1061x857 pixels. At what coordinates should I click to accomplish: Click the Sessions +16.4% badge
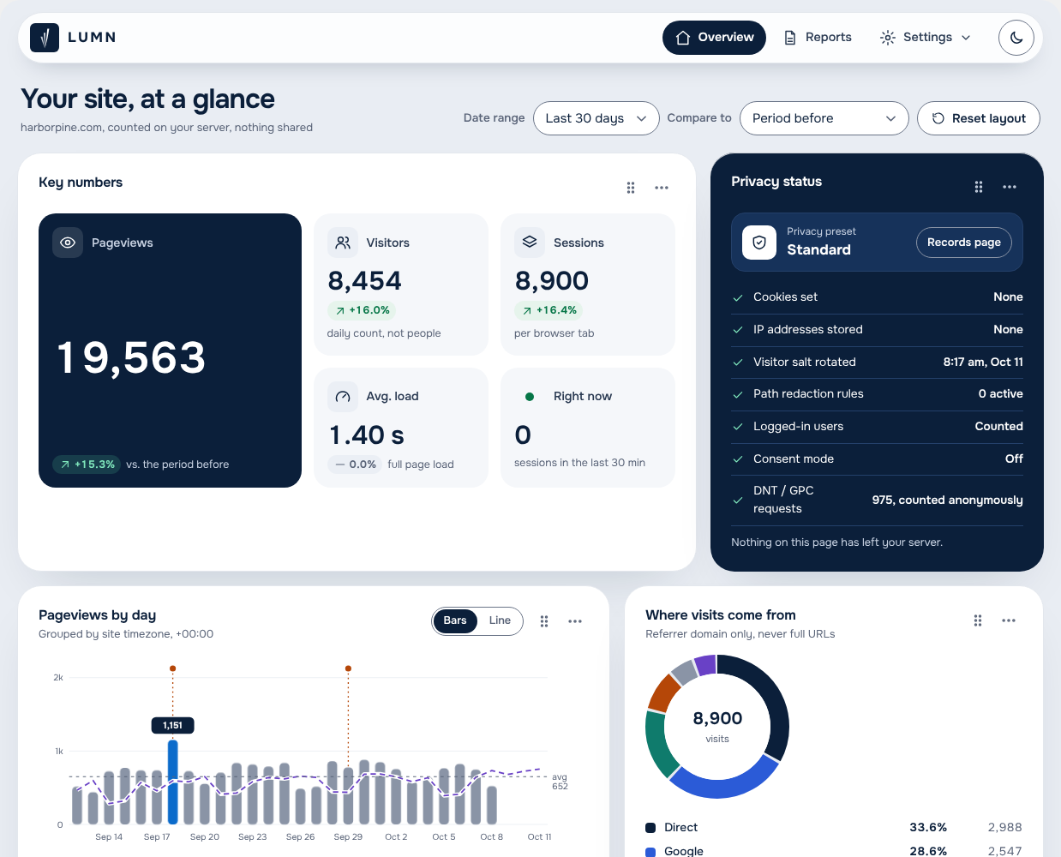(x=548, y=310)
